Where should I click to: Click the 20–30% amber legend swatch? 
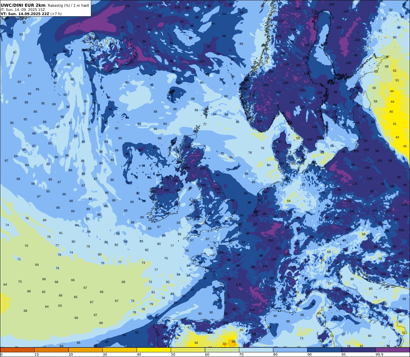[x=86, y=350]
